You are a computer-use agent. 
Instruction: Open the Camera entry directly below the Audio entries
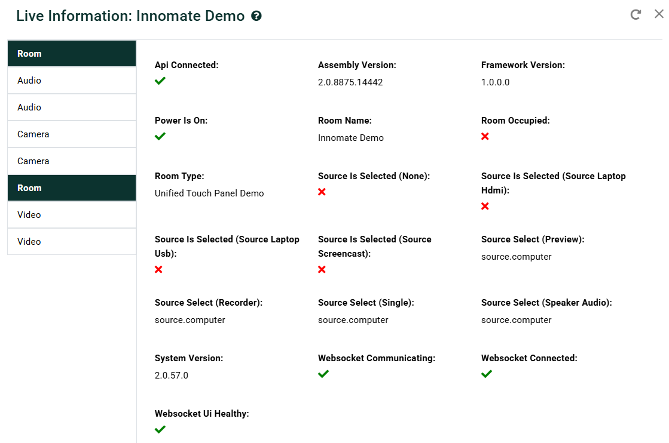(72, 134)
